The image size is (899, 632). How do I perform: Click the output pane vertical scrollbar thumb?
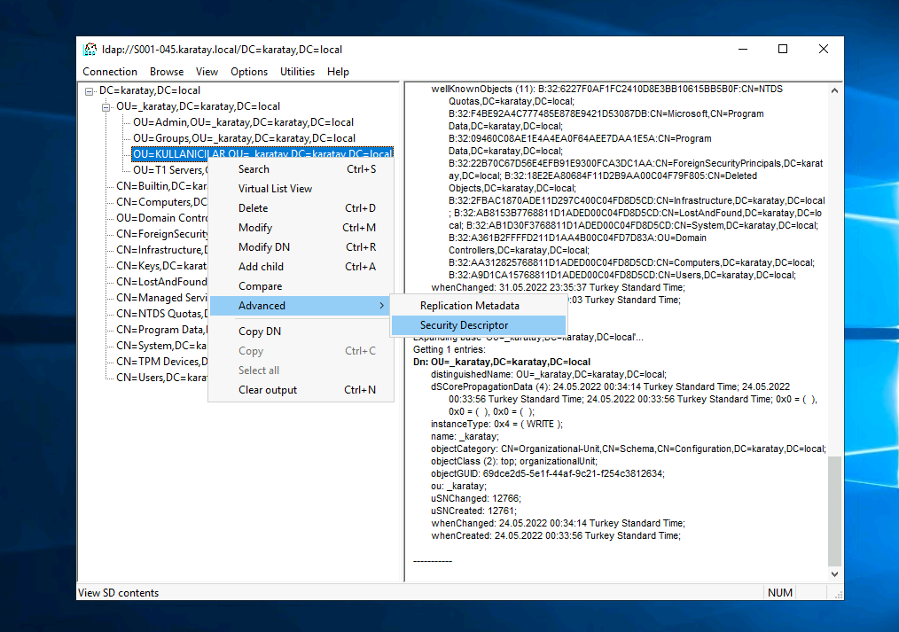(835, 511)
